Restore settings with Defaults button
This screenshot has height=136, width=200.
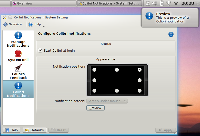pos(34,130)
